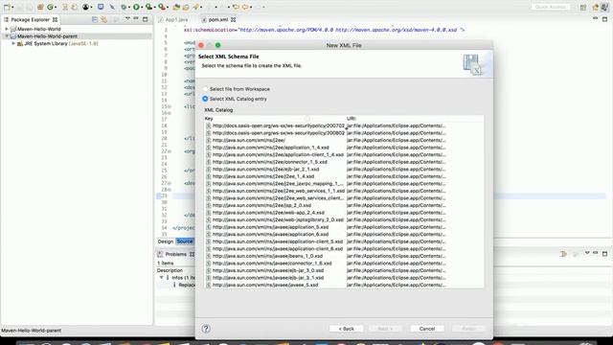
Task: Click the Open Task blue monitor icon
Action: coord(101,7)
